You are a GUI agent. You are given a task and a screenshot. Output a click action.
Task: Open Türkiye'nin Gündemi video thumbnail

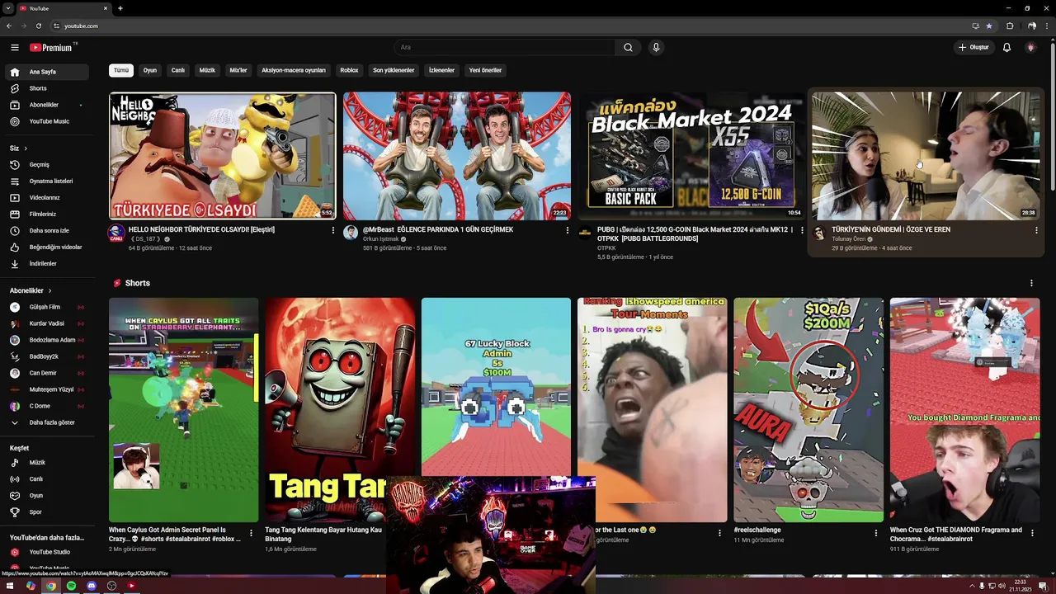pos(926,156)
